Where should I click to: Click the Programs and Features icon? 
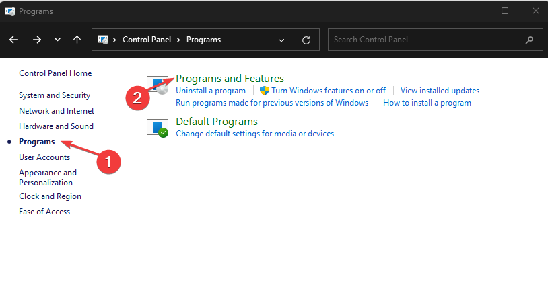[159, 85]
